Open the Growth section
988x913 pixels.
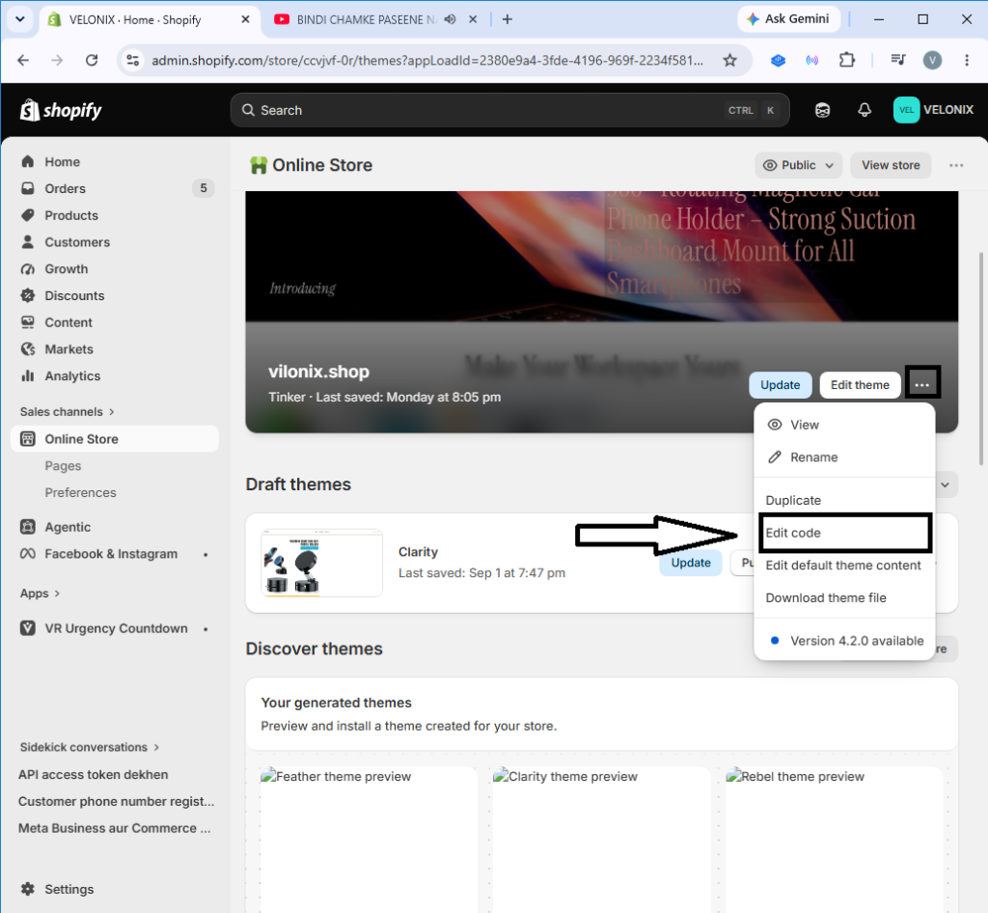[67, 269]
